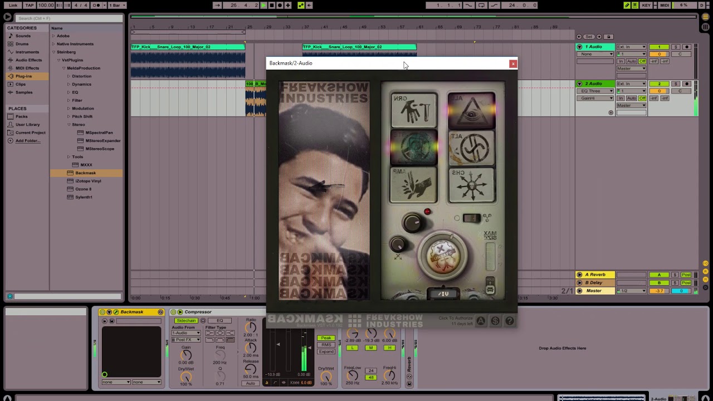This screenshot has width=713, height=401.
Task: Click the lock envelopes icon above track list
Action: (609, 37)
